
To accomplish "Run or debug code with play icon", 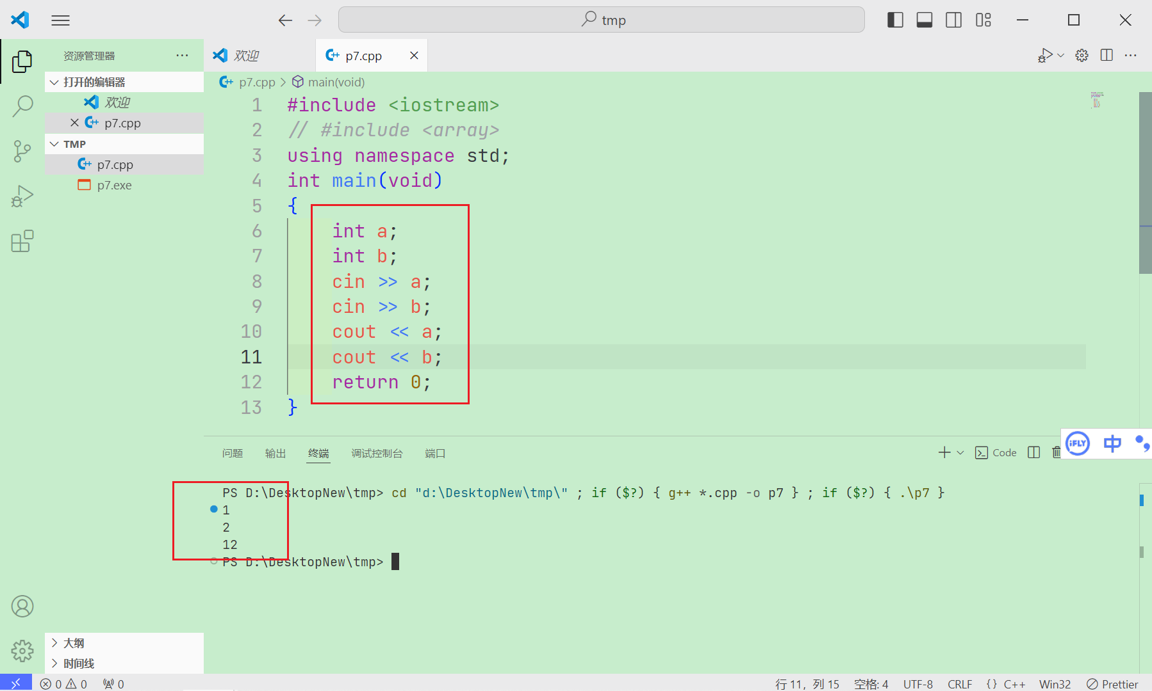I will 1046,56.
